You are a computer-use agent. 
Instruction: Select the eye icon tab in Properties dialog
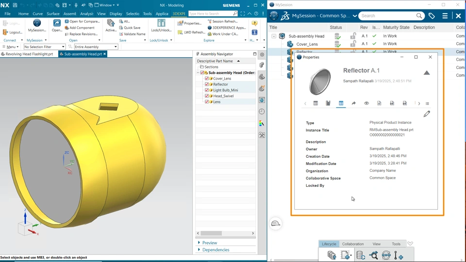(x=366, y=103)
